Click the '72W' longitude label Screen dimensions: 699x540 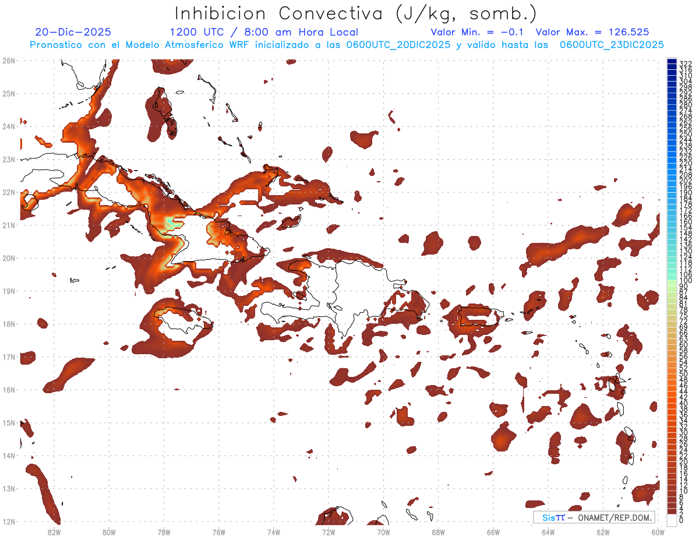pyautogui.click(x=329, y=532)
